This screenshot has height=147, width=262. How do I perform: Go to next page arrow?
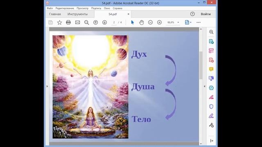tap(105, 22)
